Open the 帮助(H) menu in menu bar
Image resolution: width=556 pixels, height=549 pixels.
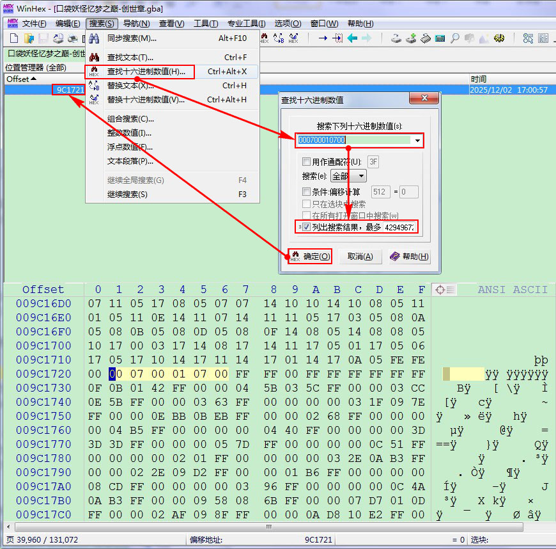point(360,24)
